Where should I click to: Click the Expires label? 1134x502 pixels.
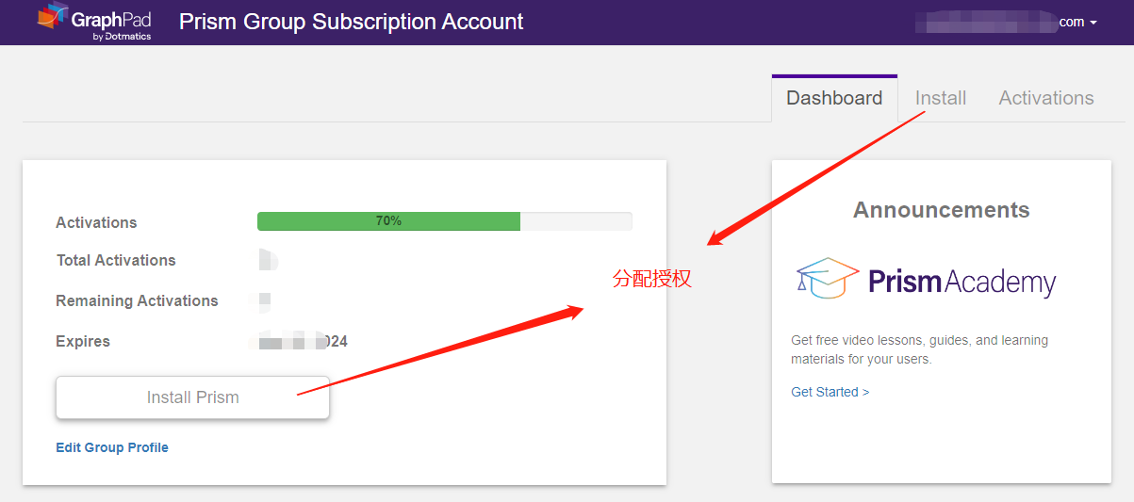83,341
